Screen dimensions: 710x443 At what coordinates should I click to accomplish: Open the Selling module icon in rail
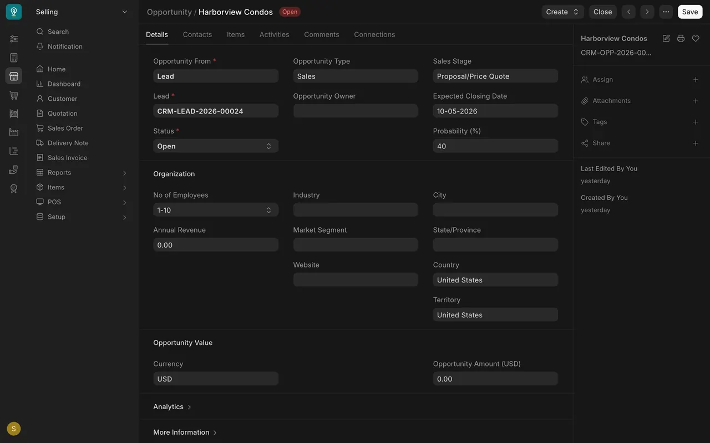click(14, 76)
